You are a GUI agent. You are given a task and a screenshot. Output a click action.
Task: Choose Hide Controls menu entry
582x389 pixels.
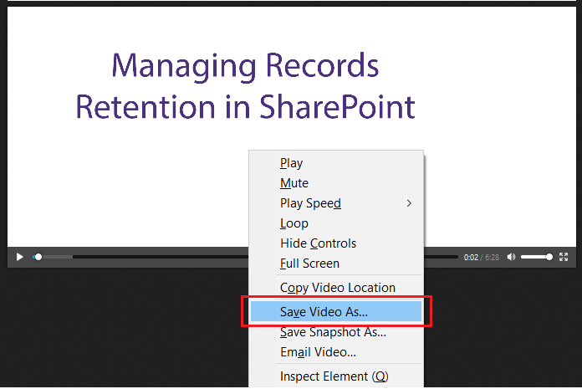(x=336, y=243)
